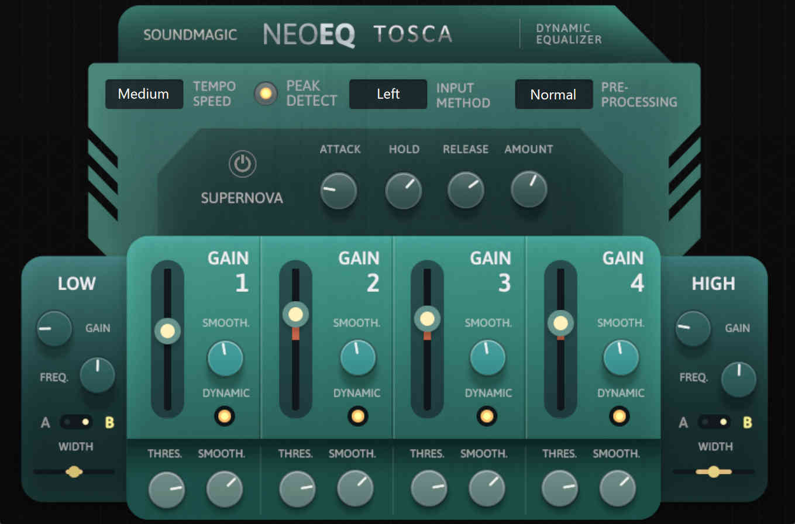This screenshot has height=524, width=795.
Task: Click the band 4 Thres. knob
Action: [x=560, y=489]
